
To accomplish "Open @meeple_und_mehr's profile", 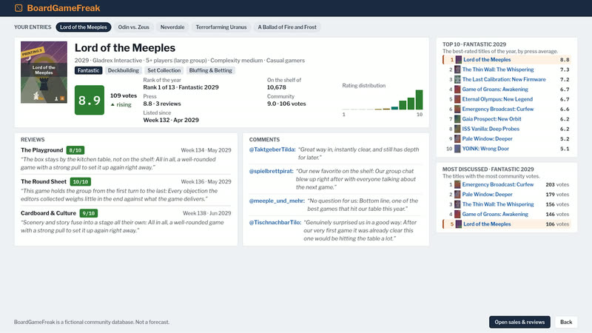I will coord(277,201).
